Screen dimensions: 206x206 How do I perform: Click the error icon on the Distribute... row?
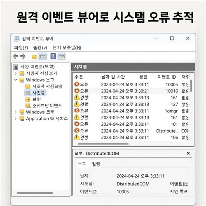tap(77, 131)
